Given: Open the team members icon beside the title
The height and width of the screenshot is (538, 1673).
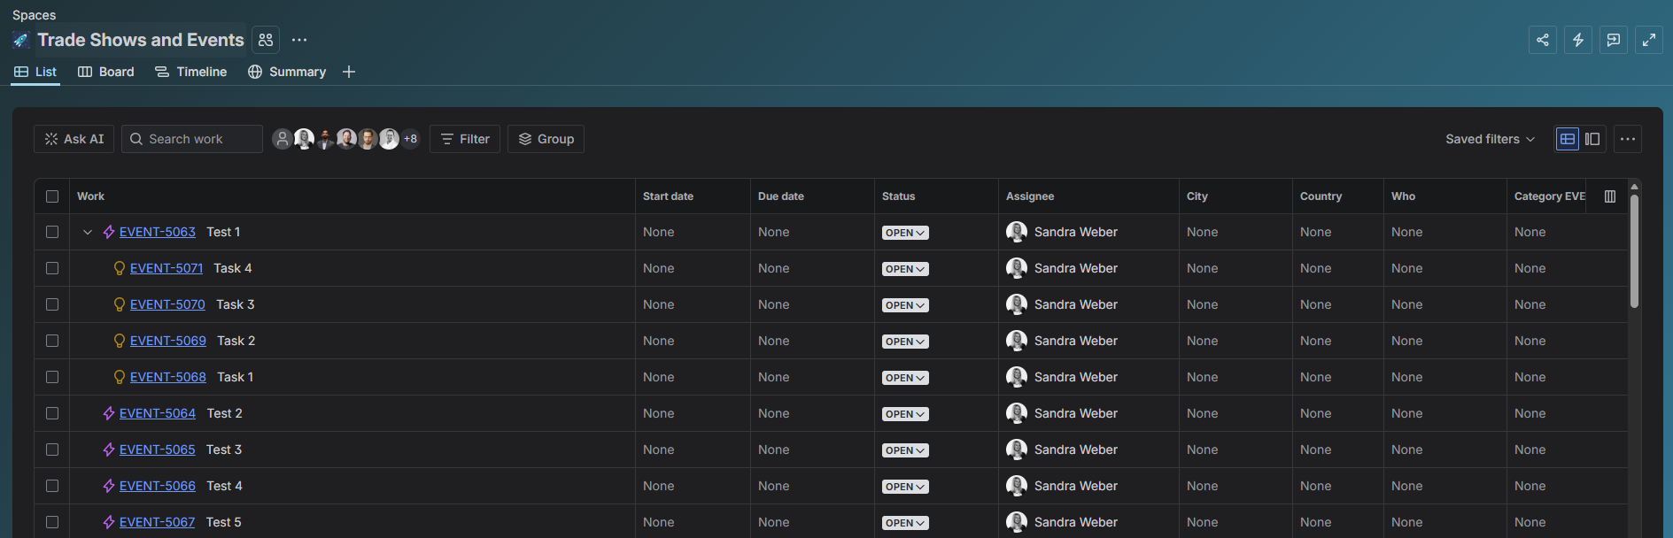Looking at the screenshot, I should tap(266, 40).
